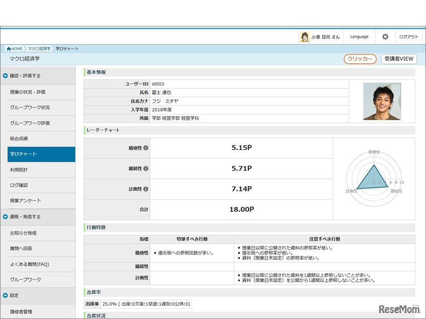Viewport: 426px width, 319px height.
Task: Click 小泉 日向's avatar icon in the header
Action: [x=305, y=37]
